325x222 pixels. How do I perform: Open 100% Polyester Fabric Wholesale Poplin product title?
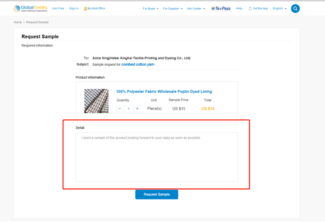[164, 92]
